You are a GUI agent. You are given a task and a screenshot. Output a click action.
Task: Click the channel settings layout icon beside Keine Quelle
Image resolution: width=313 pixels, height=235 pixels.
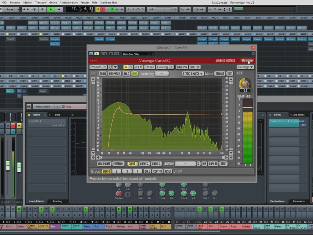(29, 107)
